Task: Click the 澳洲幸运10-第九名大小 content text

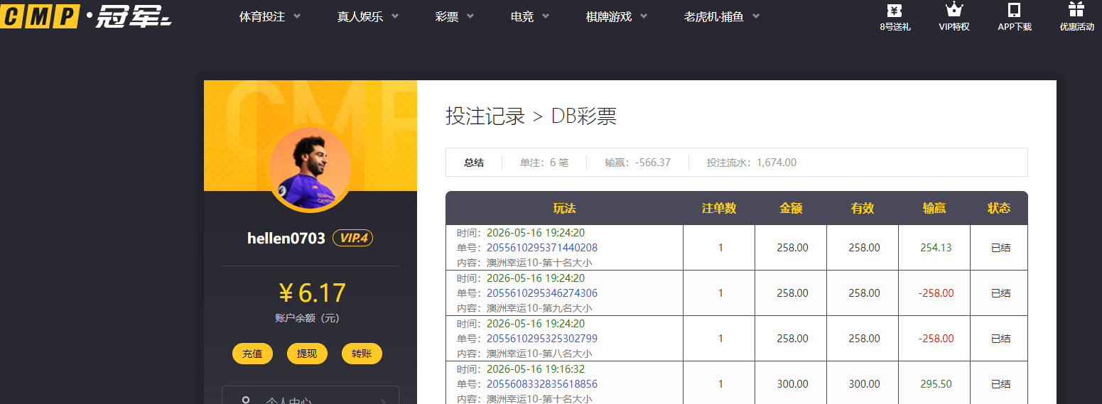Action: 539,308
